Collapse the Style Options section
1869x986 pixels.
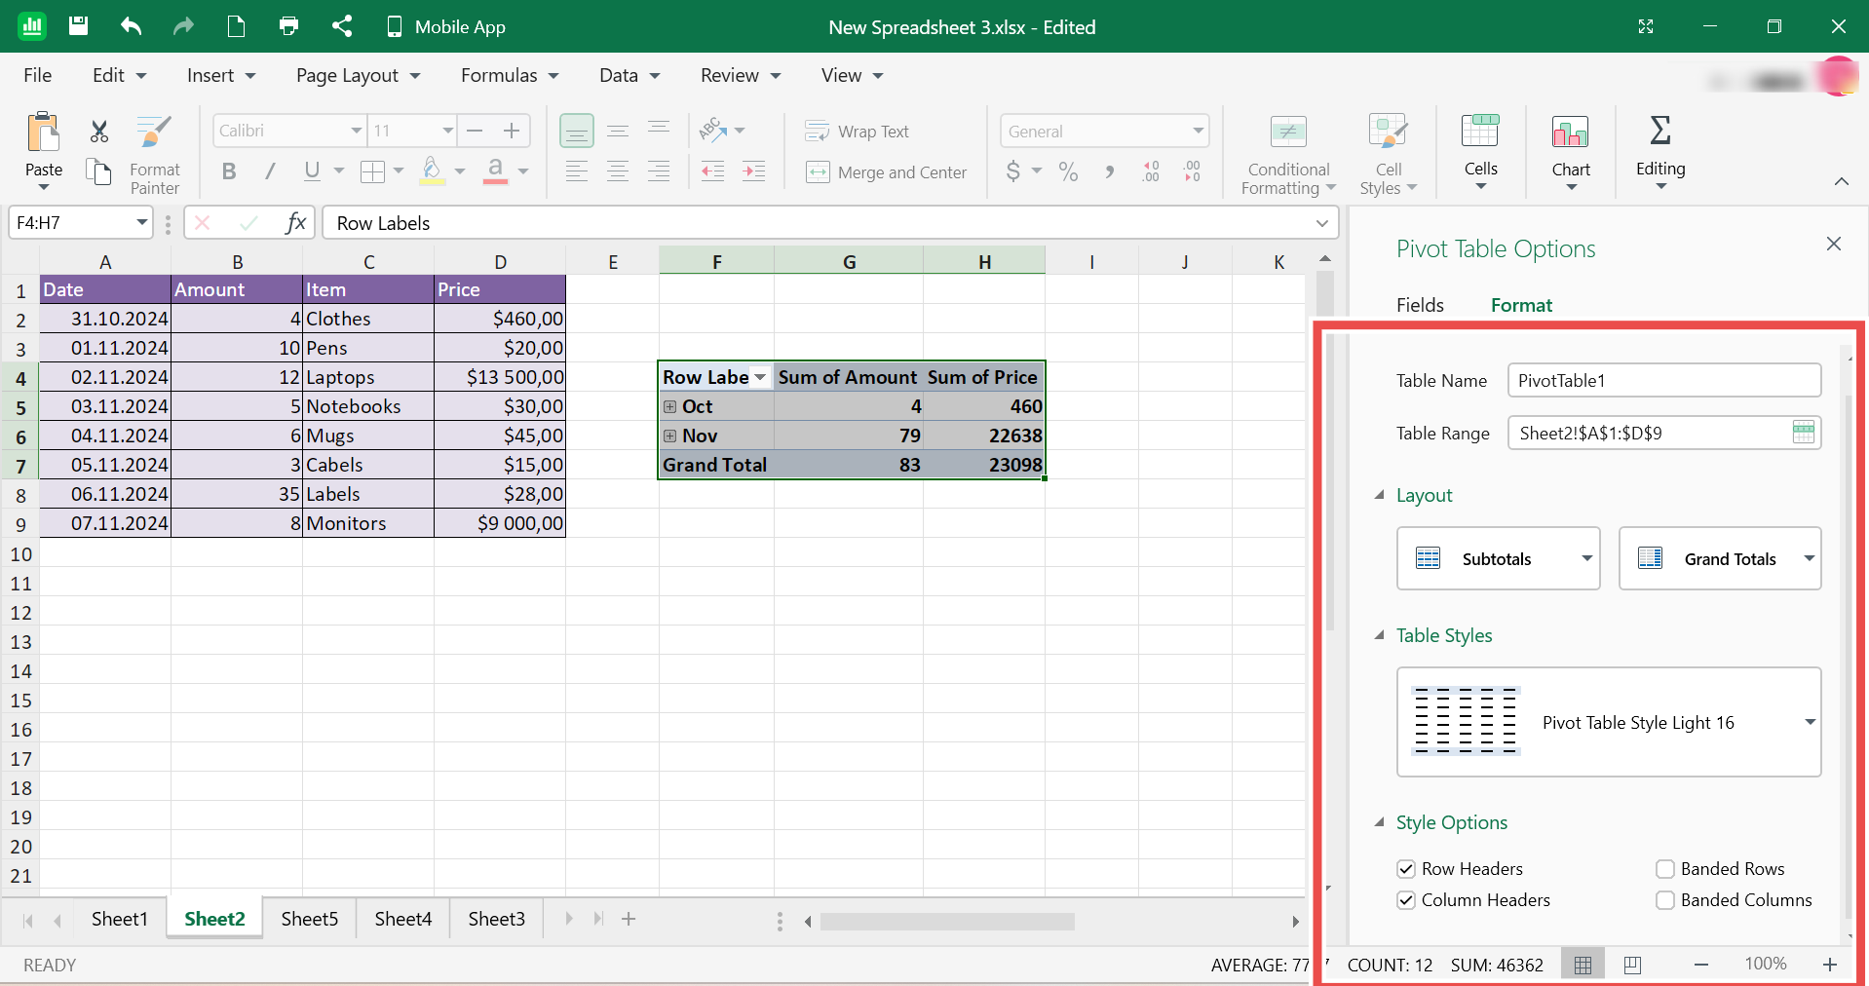[x=1379, y=822]
